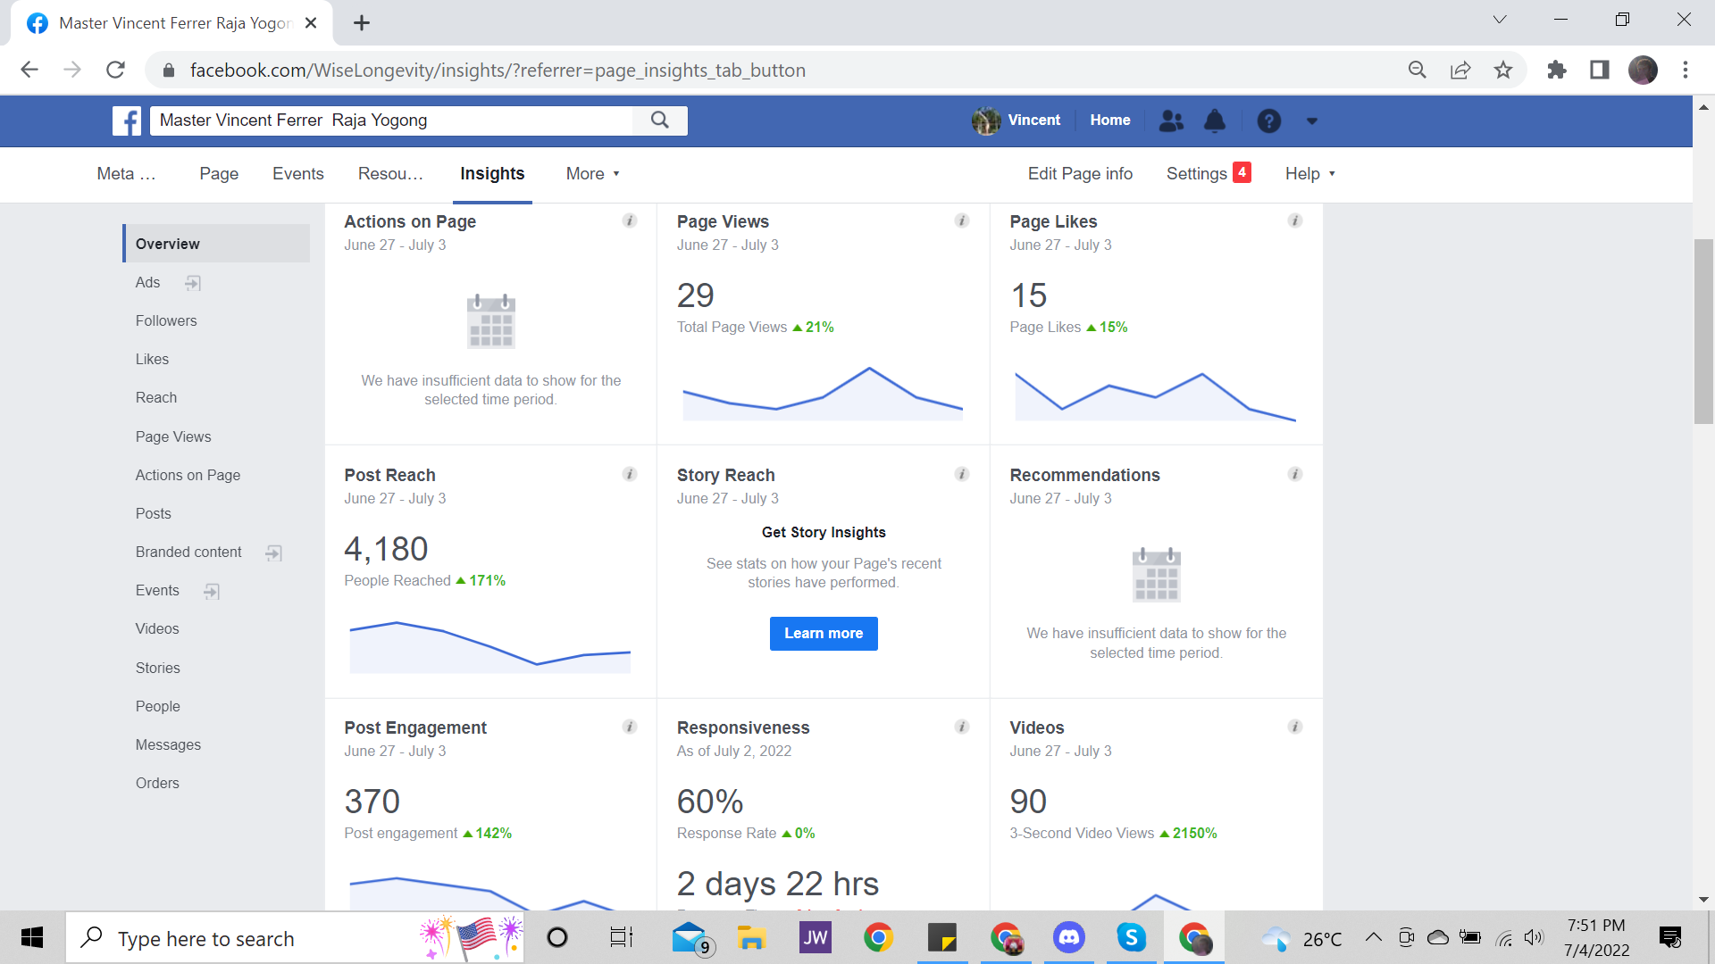
Task: Open the notifications bell icon
Action: click(1215, 120)
